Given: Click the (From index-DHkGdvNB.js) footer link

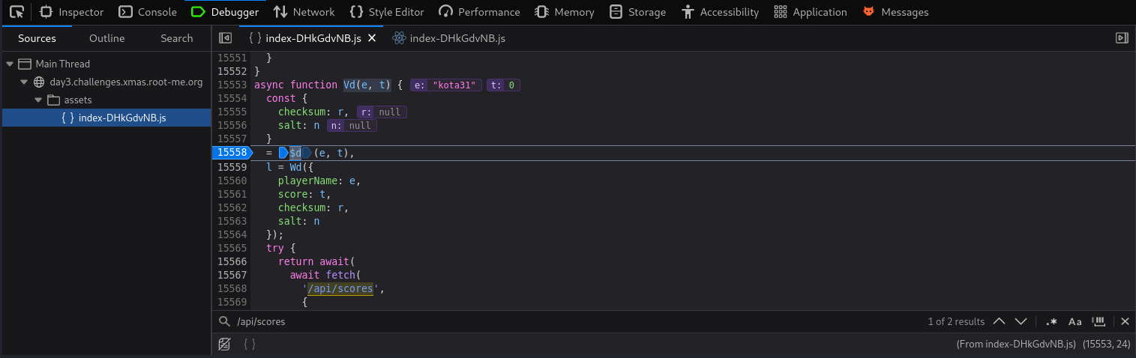Looking at the screenshot, I should (1016, 344).
